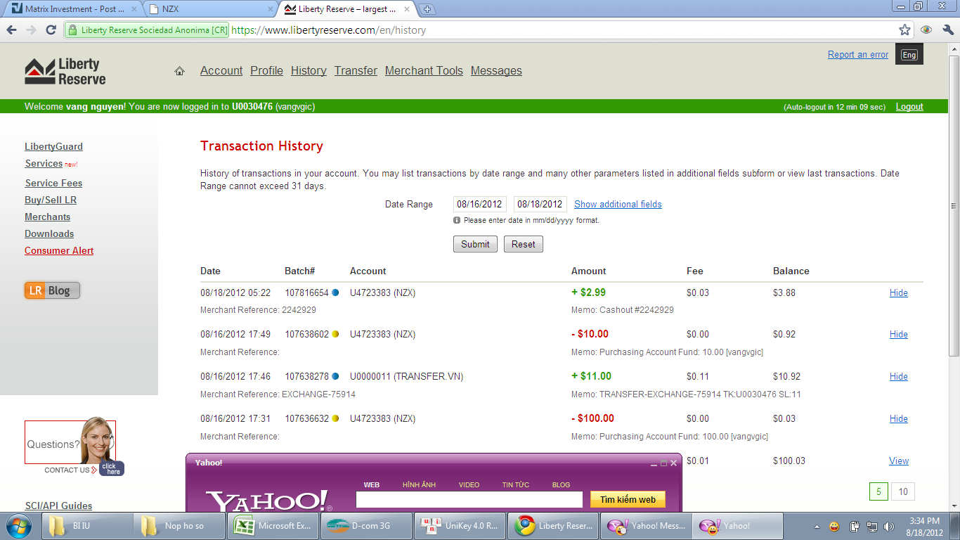This screenshot has height=540, width=960.
Task: Switch to the Matrix Investment browser tab
Action: coord(74,9)
